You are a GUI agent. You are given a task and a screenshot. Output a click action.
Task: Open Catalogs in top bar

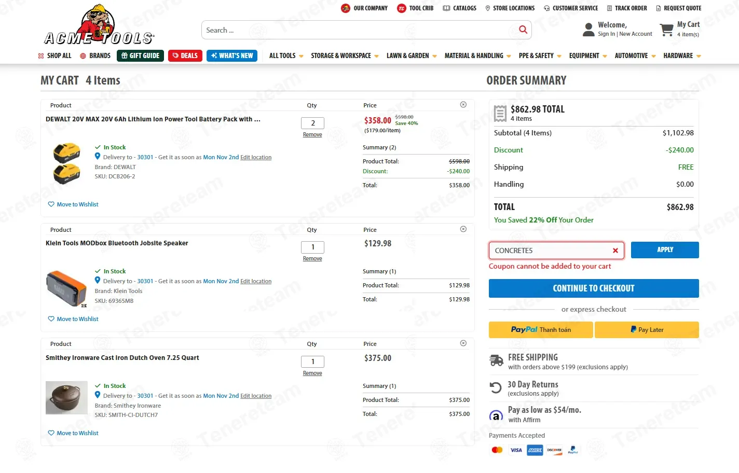(x=459, y=8)
